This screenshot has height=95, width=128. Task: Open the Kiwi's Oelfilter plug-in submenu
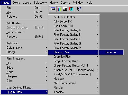[x=74, y=17]
